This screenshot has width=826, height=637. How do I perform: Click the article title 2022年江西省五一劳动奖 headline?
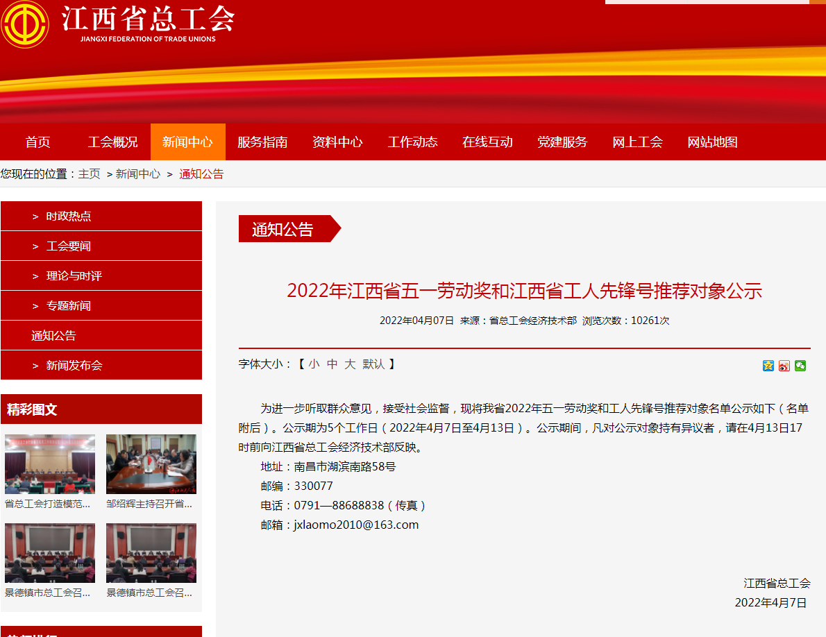click(x=525, y=291)
